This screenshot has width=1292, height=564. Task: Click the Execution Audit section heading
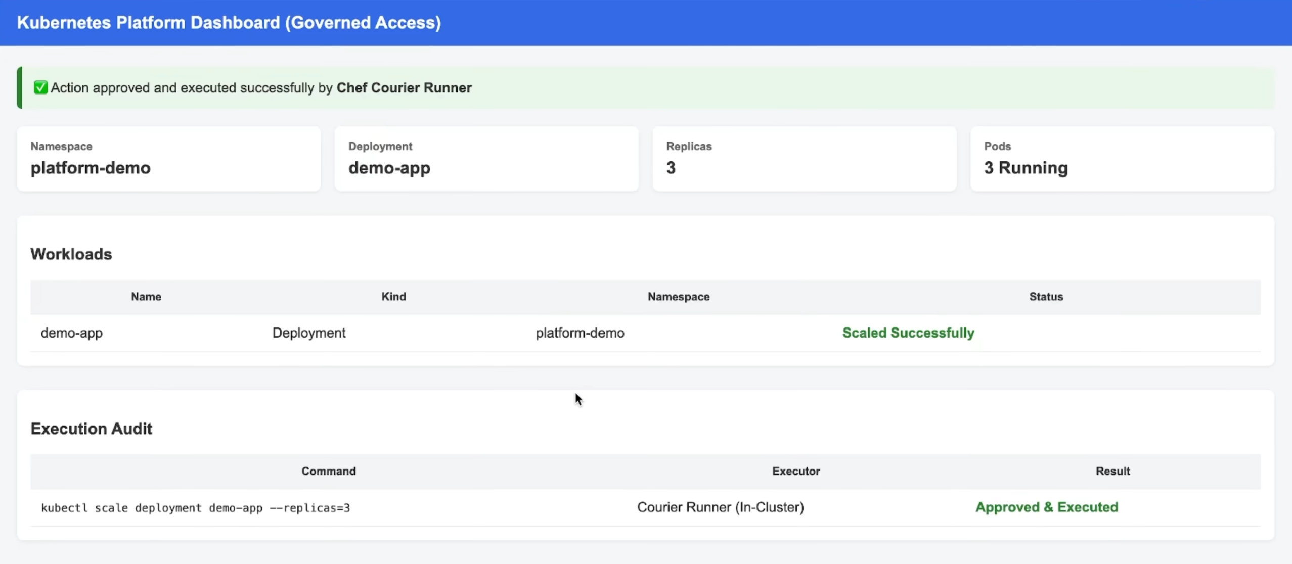(91, 429)
